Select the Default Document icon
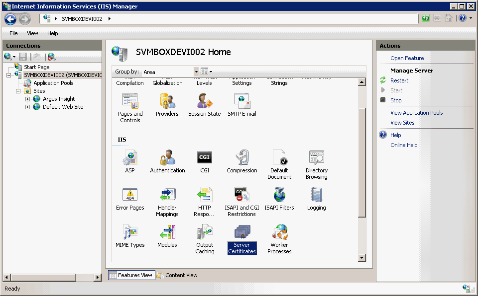The height and width of the screenshot is (296, 478). click(279, 158)
